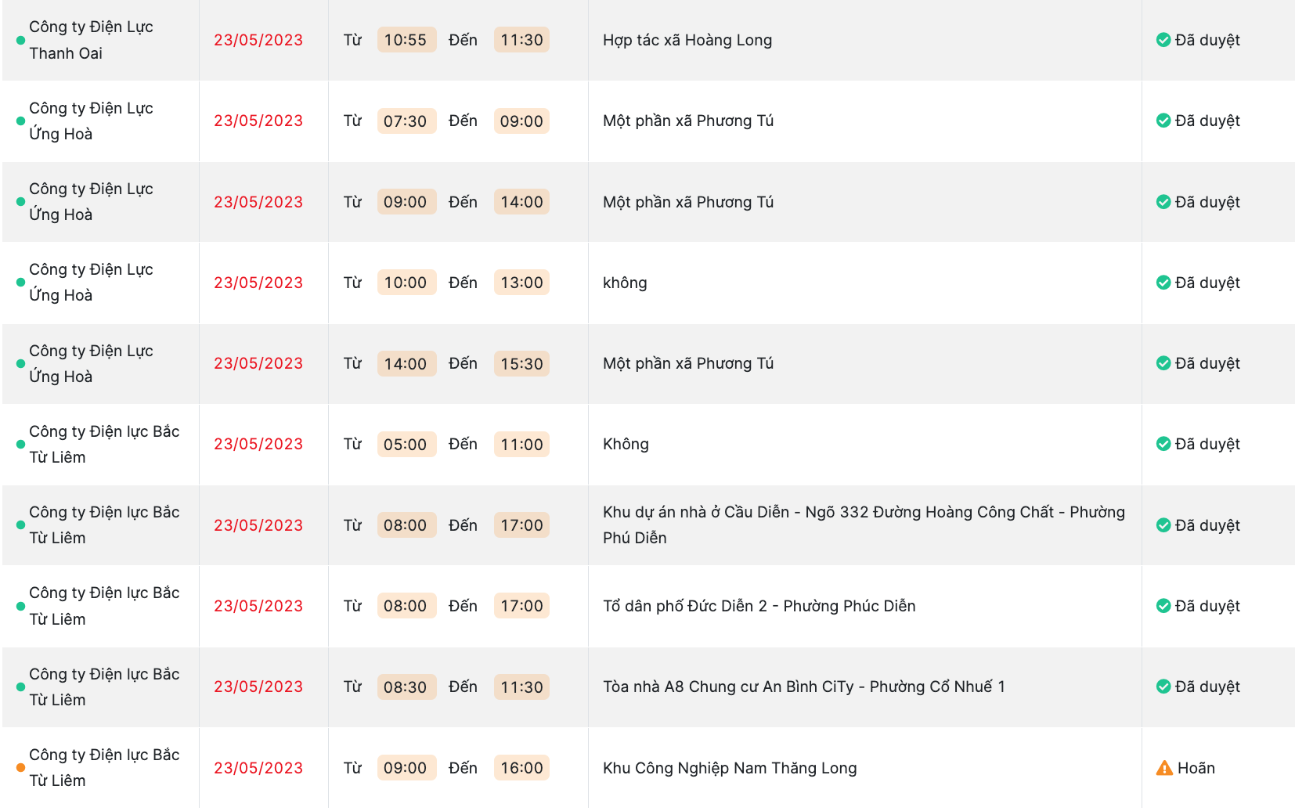The height and width of the screenshot is (811, 1295).
Task: Select Tòa nhà A8 Chung cư An Bình City text
Action: click(x=803, y=687)
